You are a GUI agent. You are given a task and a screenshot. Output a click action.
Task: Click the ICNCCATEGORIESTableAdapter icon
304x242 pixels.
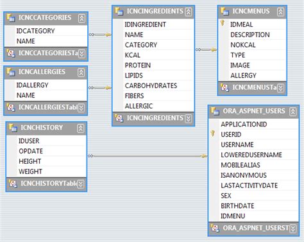click(x=11, y=53)
